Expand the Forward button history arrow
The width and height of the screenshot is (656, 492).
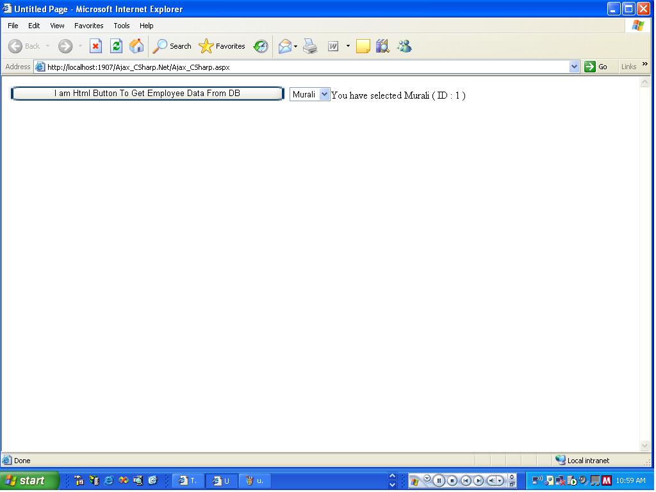(x=80, y=46)
